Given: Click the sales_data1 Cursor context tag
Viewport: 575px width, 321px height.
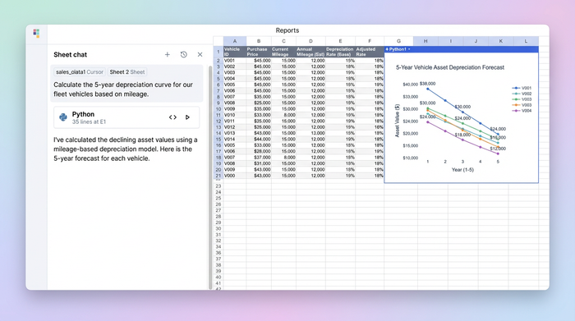Looking at the screenshot, I should pyautogui.click(x=80, y=71).
